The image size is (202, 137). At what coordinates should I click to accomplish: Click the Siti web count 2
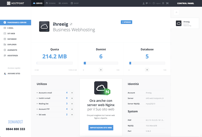(67, 115)
